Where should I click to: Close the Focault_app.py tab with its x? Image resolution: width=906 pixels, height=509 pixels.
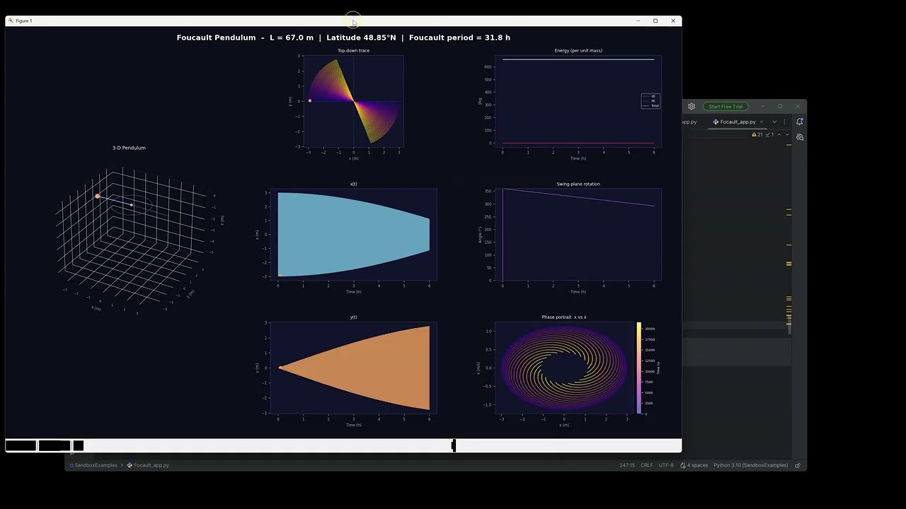[x=762, y=122]
